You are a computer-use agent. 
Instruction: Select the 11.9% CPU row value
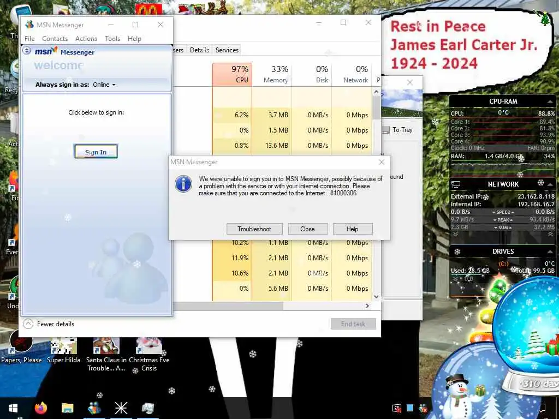(232, 258)
